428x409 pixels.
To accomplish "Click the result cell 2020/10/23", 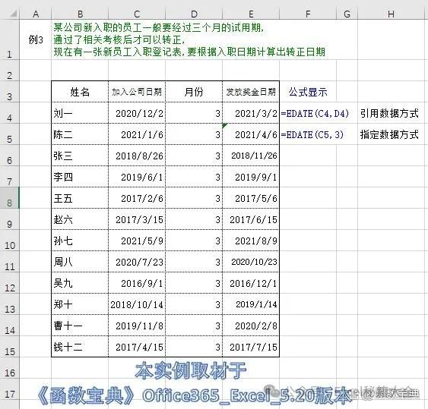I will [x=251, y=262].
